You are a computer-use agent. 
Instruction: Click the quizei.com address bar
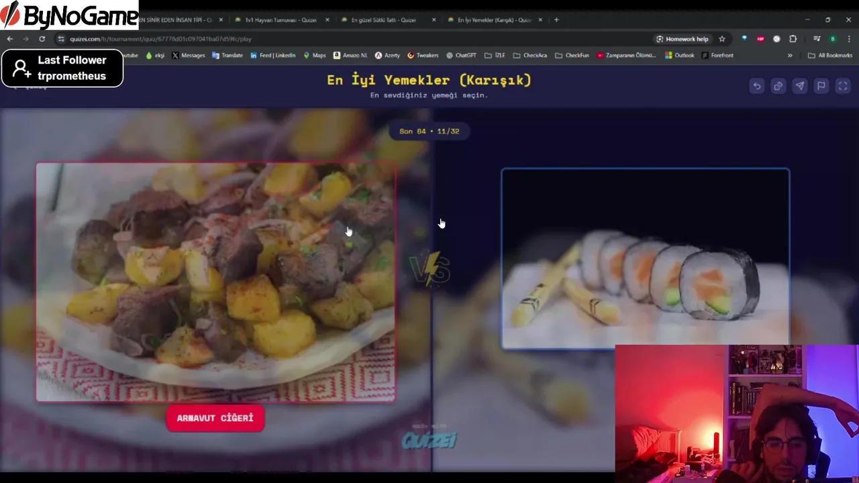pyautogui.click(x=349, y=39)
